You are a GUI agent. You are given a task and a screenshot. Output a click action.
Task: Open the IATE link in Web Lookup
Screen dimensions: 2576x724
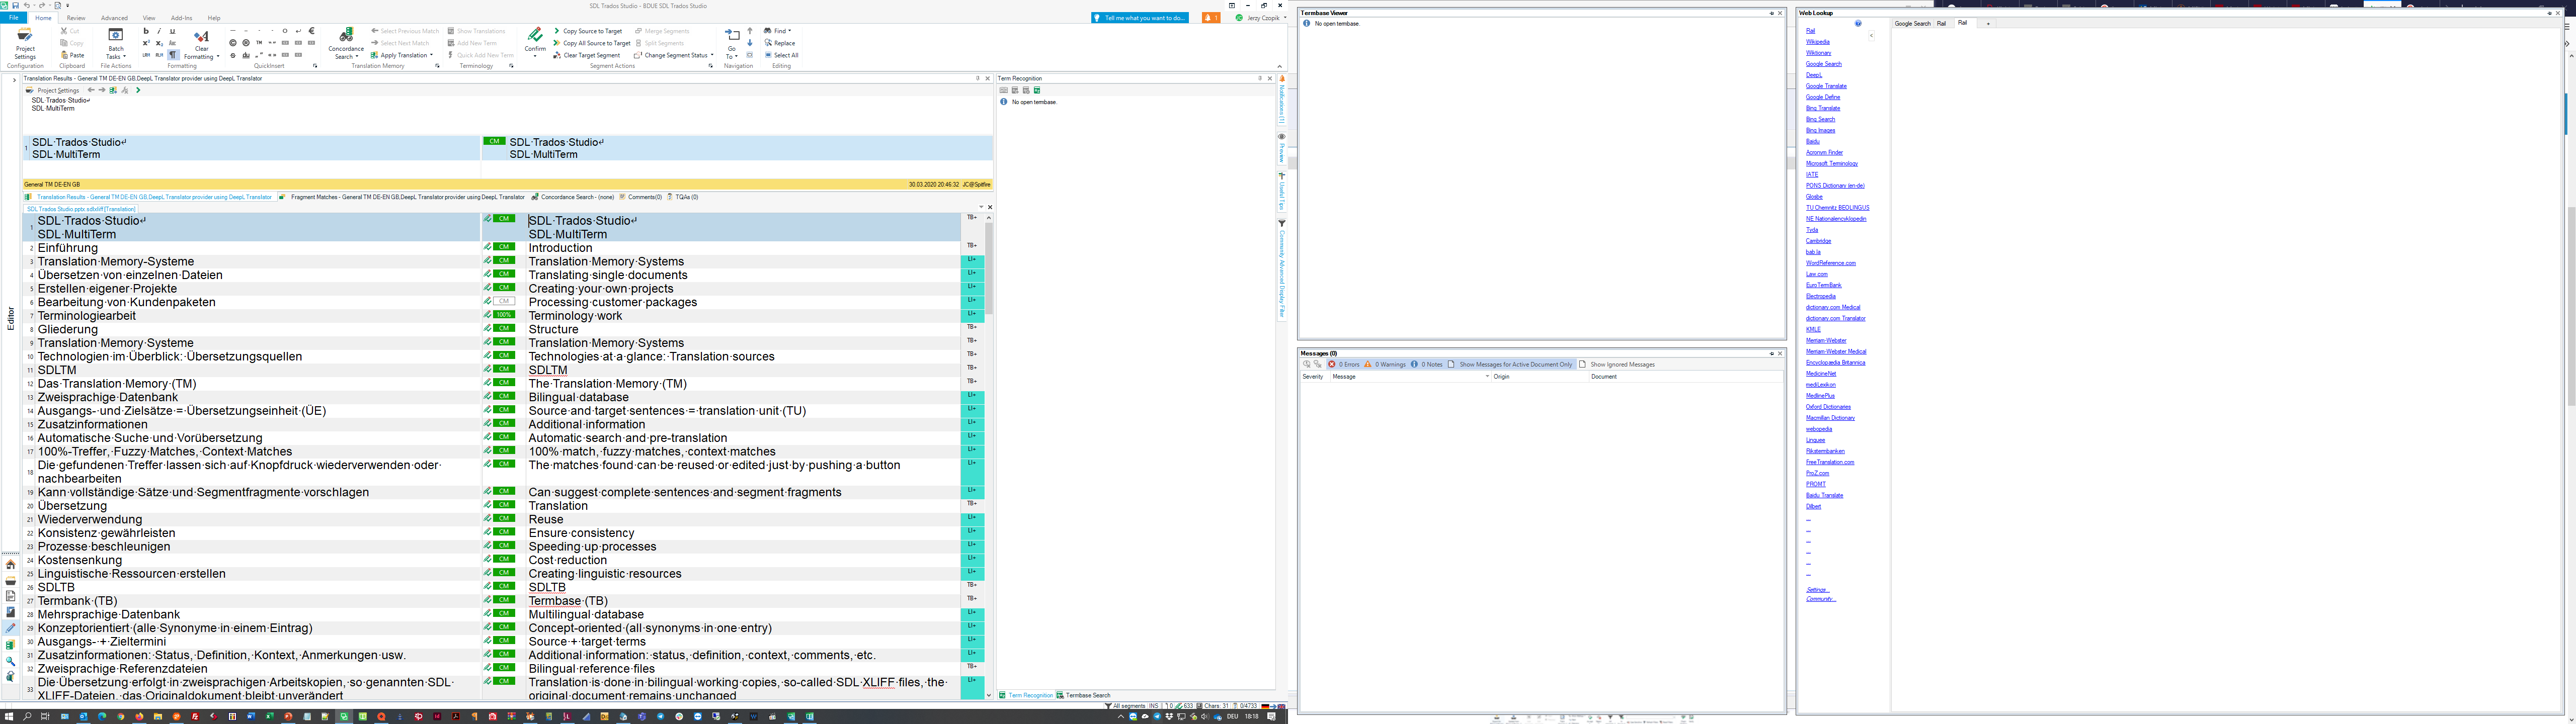(1812, 174)
